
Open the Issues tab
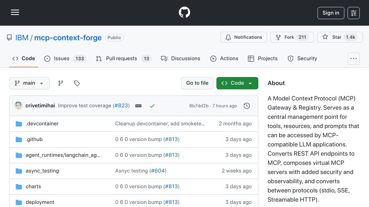pos(65,58)
